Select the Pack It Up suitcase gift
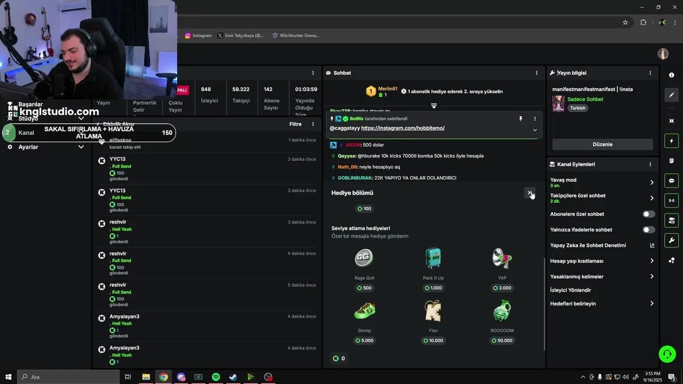This screenshot has width=683, height=384. tap(433, 258)
